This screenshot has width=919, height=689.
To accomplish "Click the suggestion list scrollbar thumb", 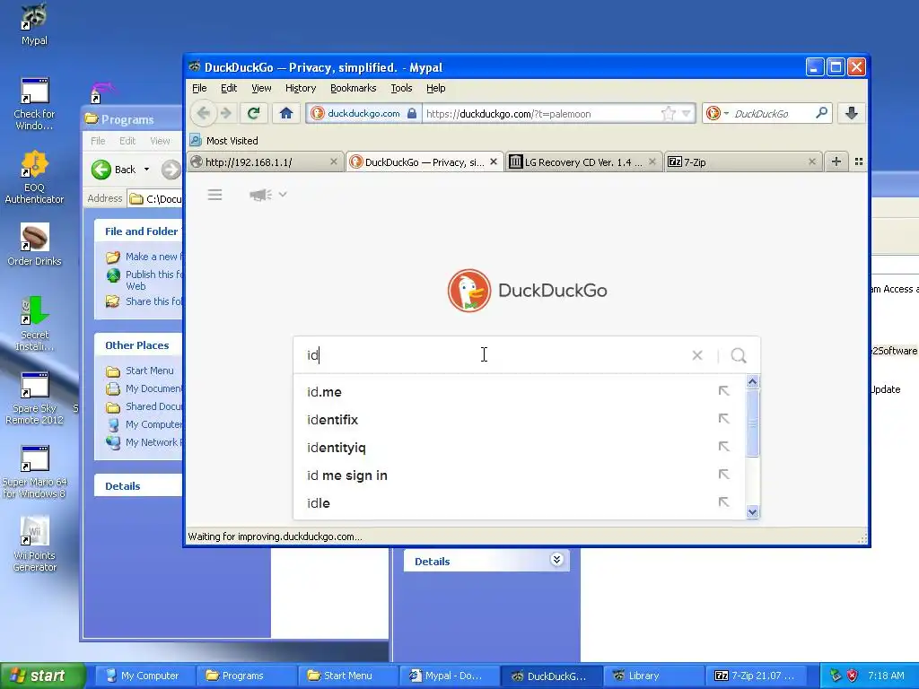I will 753,423.
